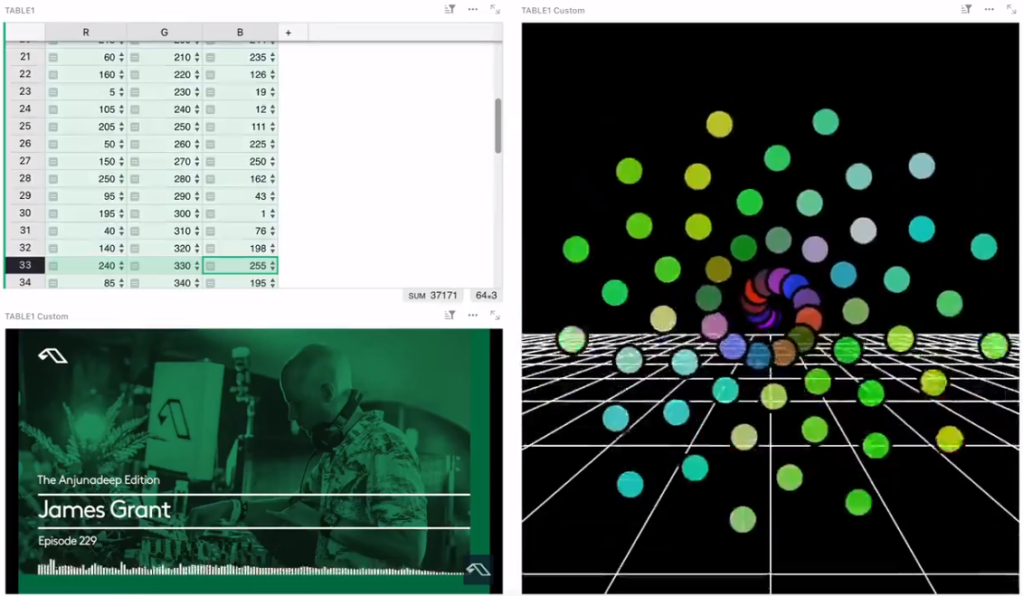This screenshot has height=596, width=1023.
Task: Select the R column header
Action: pos(86,33)
